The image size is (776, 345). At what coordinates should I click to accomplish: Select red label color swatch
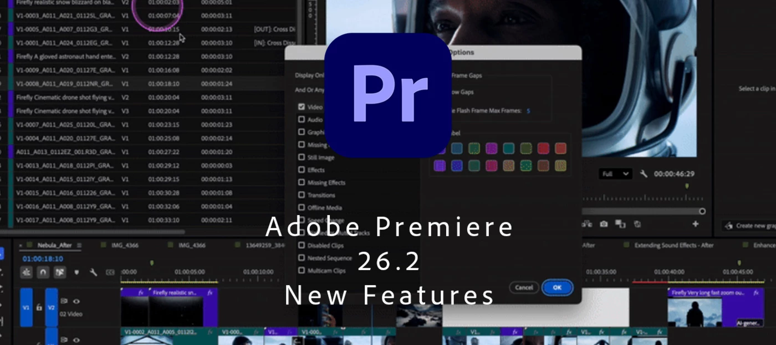click(543, 148)
